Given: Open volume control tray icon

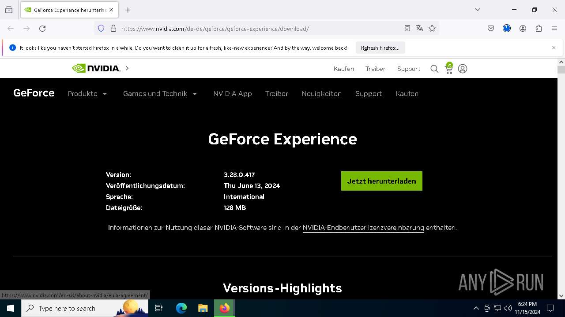Looking at the screenshot, I should coord(508,308).
